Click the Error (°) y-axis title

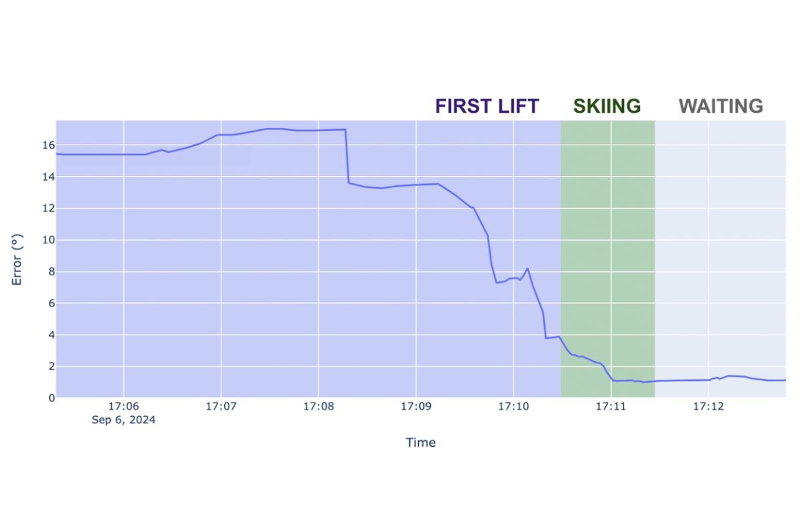point(18,259)
